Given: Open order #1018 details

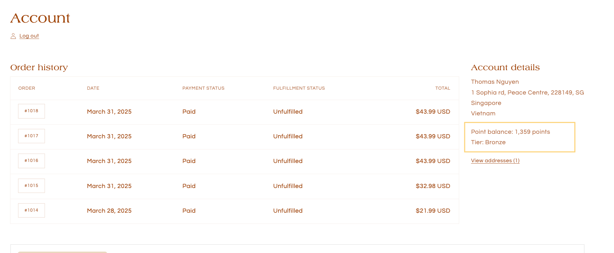Looking at the screenshot, I should pyautogui.click(x=31, y=111).
